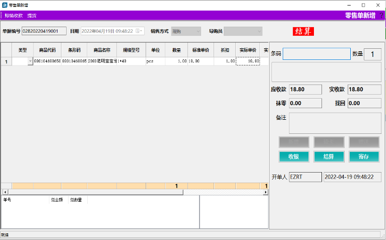This screenshot has width=386, height=240.
Task: Click the 商品名称 column header
Action: coord(102,50)
